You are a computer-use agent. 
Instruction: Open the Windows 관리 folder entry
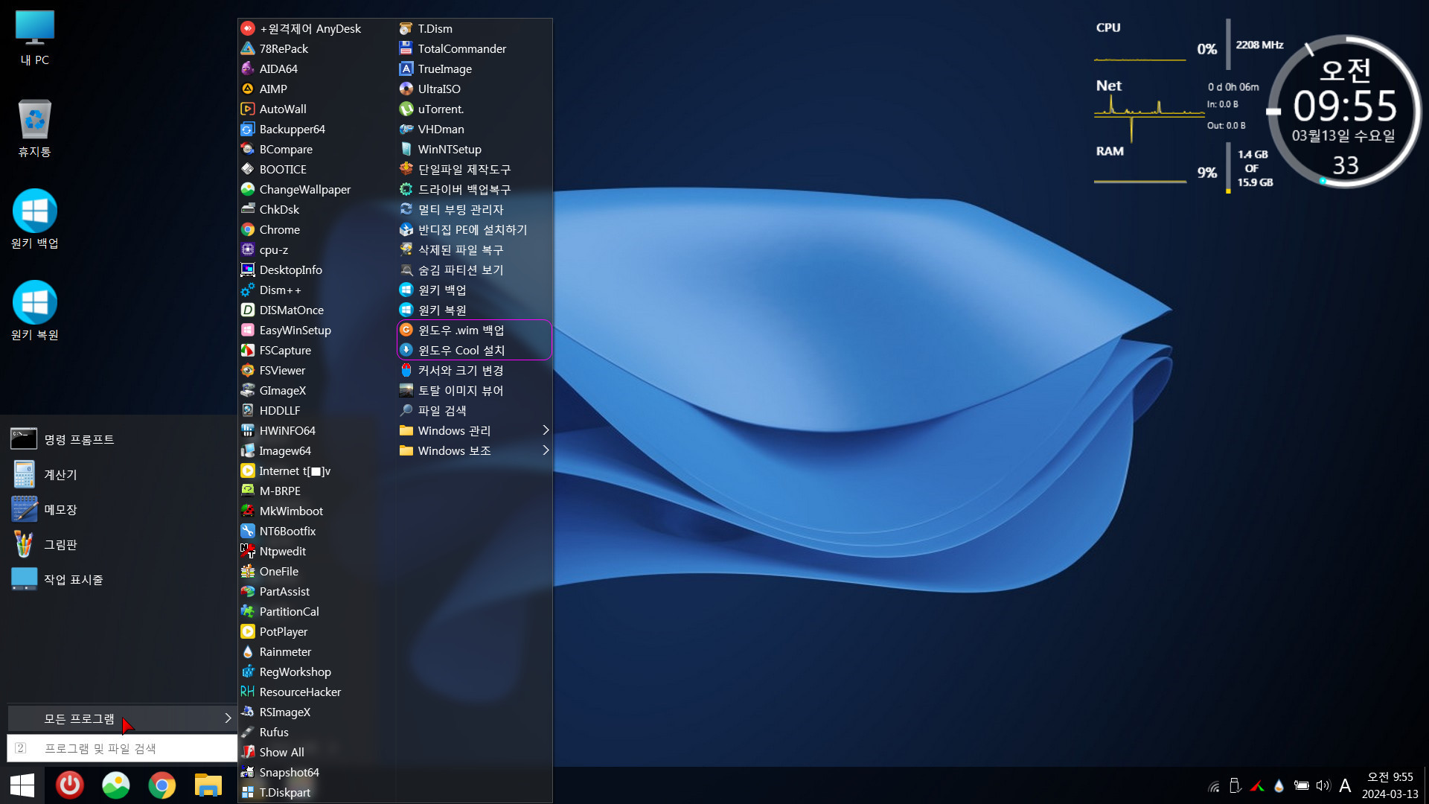(x=473, y=430)
